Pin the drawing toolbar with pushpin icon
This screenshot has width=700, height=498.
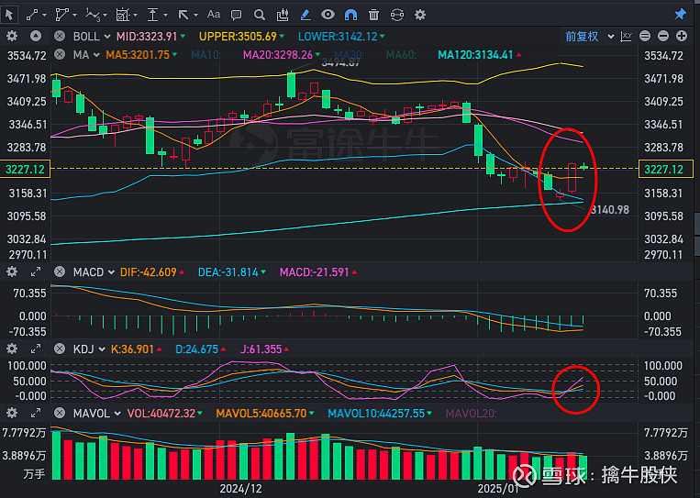pos(680,14)
